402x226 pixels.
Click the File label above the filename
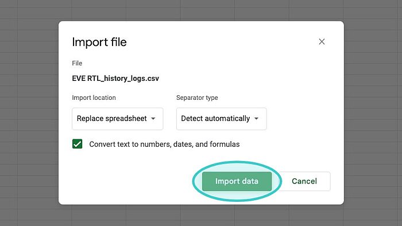[77, 63]
